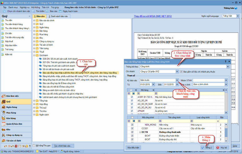Open Danh mục menu

click(13, 7)
